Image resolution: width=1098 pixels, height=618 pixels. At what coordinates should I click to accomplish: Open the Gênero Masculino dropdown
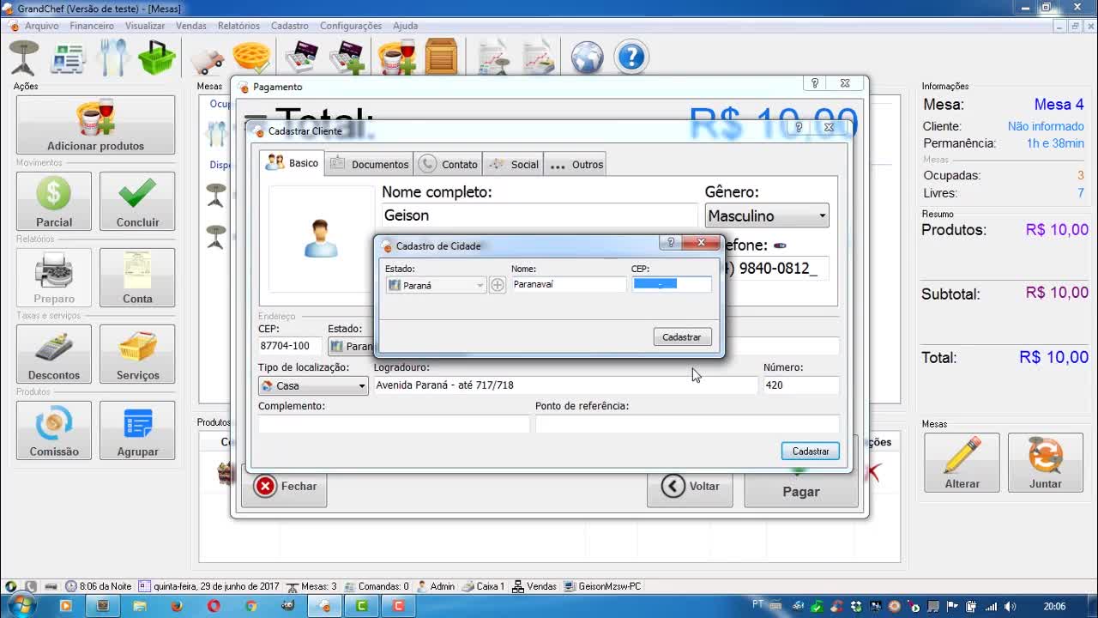767,215
